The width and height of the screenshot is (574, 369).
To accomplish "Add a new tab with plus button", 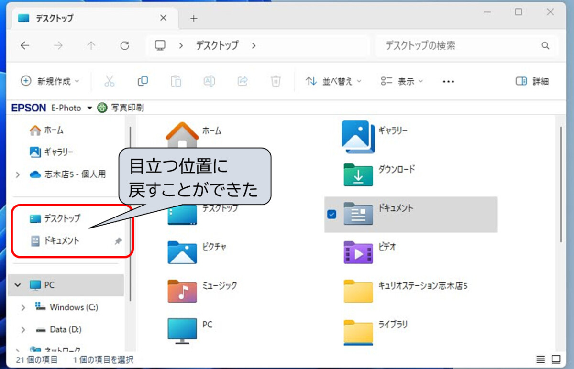I will pos(193,19).
